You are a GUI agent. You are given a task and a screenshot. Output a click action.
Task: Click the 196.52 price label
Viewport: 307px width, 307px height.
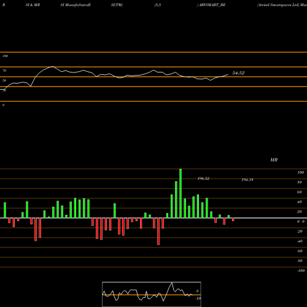(203, 179)
